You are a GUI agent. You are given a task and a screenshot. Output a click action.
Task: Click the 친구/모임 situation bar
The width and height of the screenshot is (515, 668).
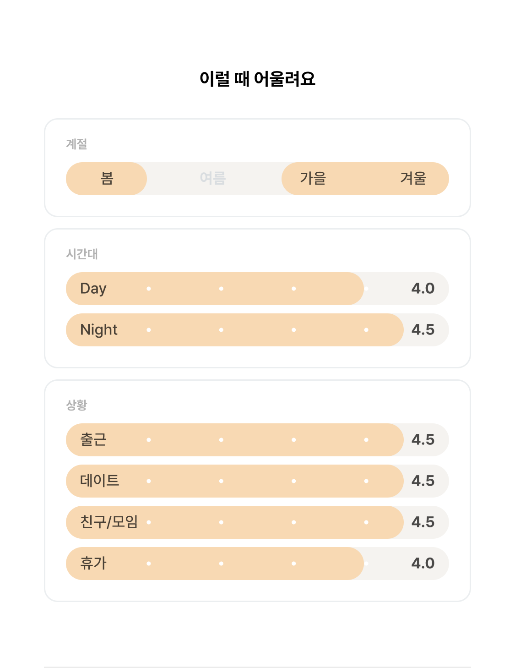[x=257, y=522]
